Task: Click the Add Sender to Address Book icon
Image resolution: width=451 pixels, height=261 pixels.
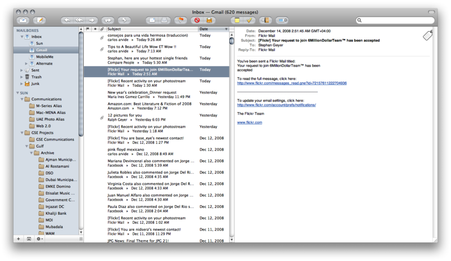Action: (266, 20)
